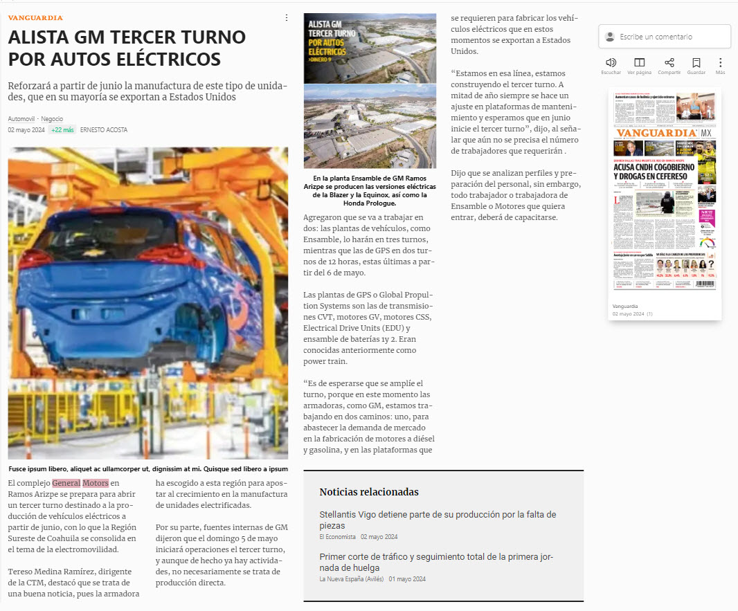Expand the +22 más badge
The height and width of the screenshot is (611, 738).
(x=62, y=130)
